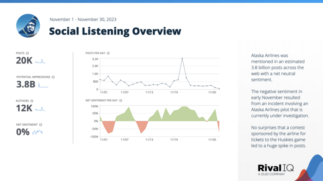Click the November 1 - November 30, 2023 date range
The image size is (323, 181).
[x=83, y=19]
